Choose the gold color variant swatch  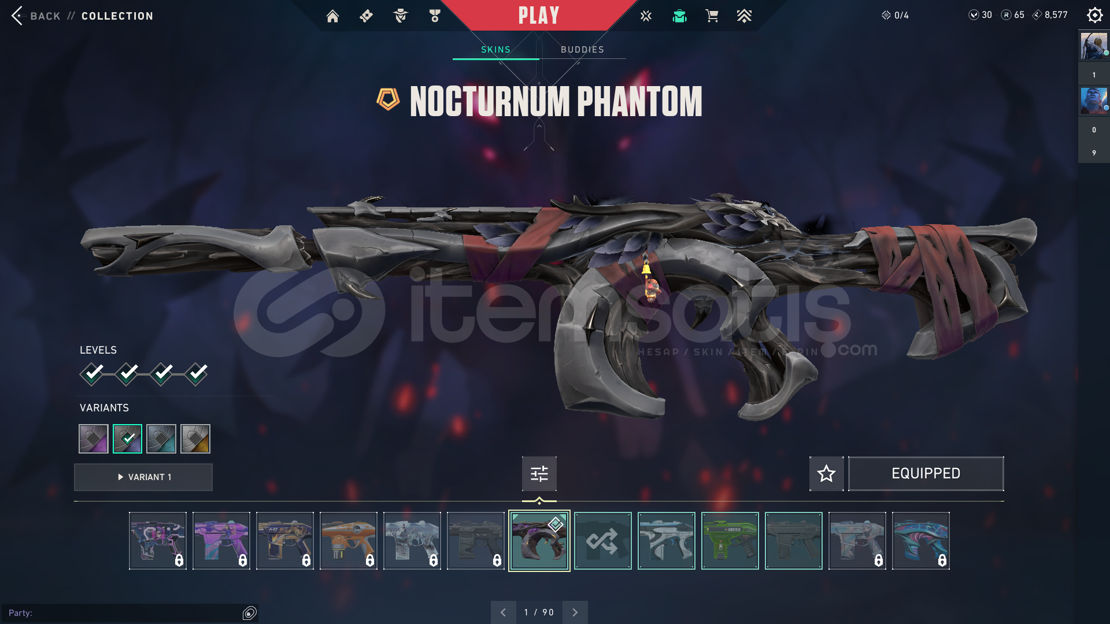click(x=195, y=439)
